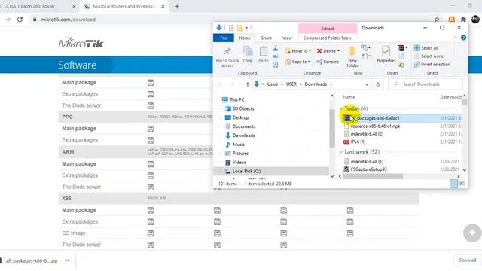Collapse the Explorer ribbon
482x271 pixels.
coord(455,38)
